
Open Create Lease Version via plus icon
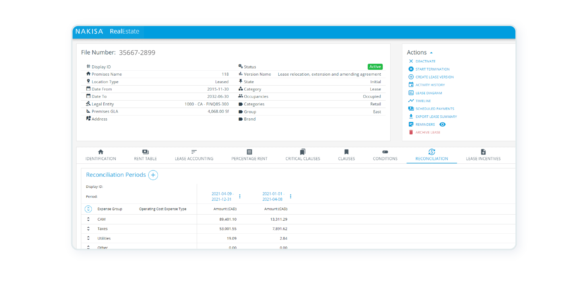tap(411, 77)
